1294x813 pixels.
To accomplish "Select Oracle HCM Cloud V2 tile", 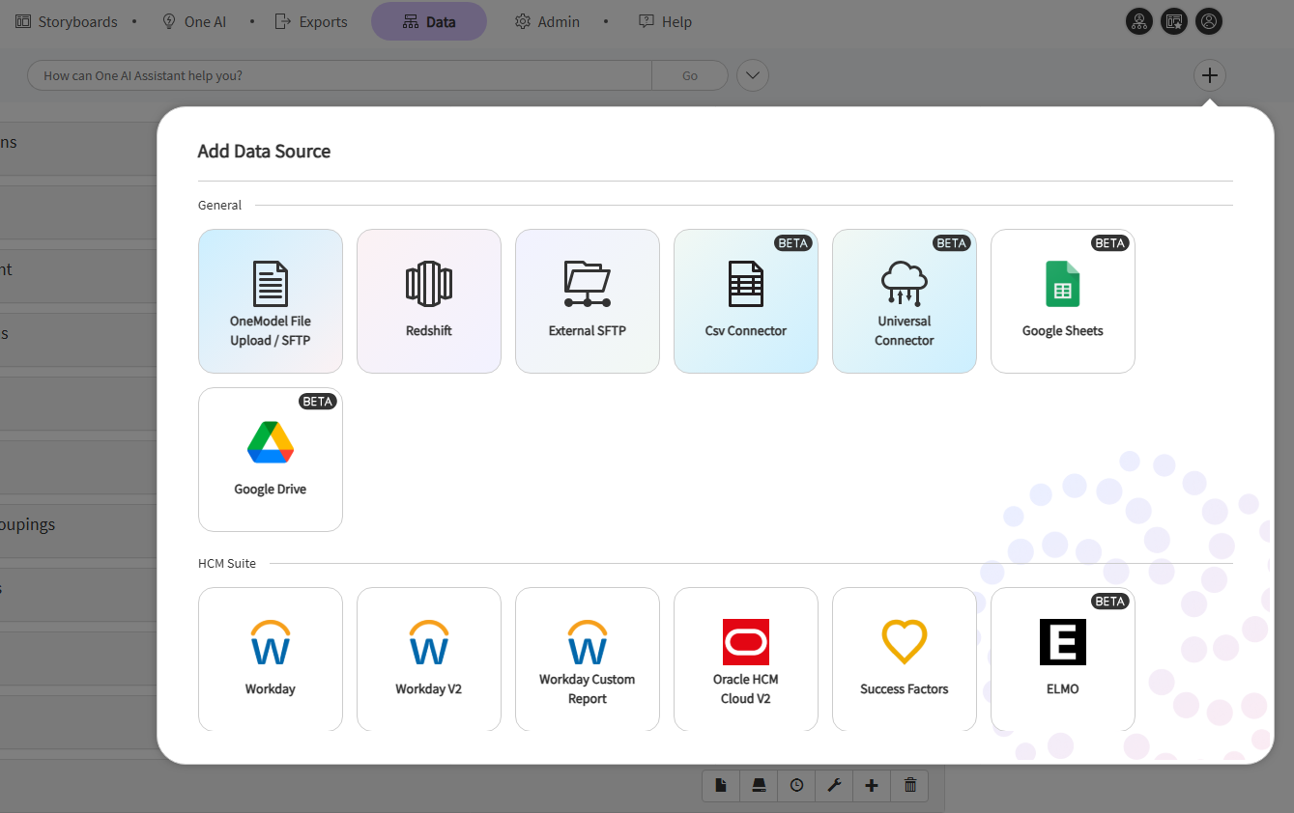I will (x=745, y=659).
